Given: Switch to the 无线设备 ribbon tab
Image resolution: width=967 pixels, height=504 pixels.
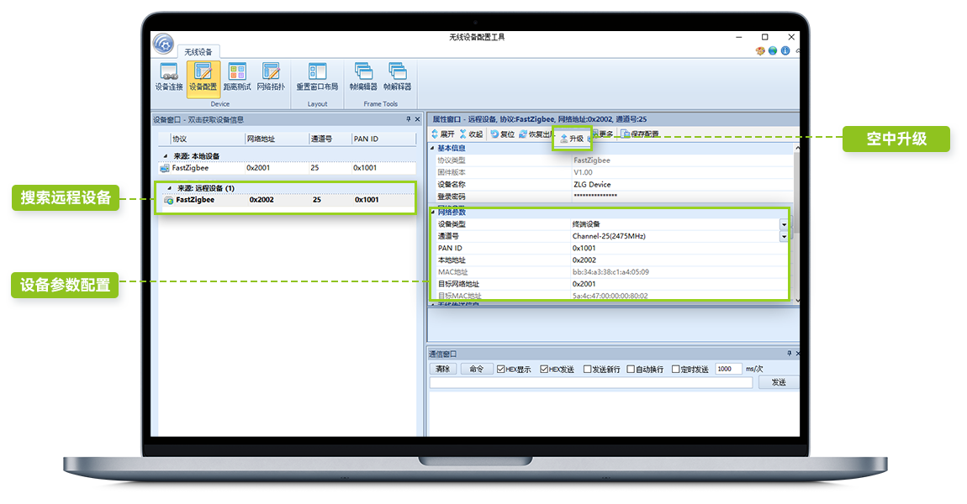Looking at the screenshot, I should 198,52.
